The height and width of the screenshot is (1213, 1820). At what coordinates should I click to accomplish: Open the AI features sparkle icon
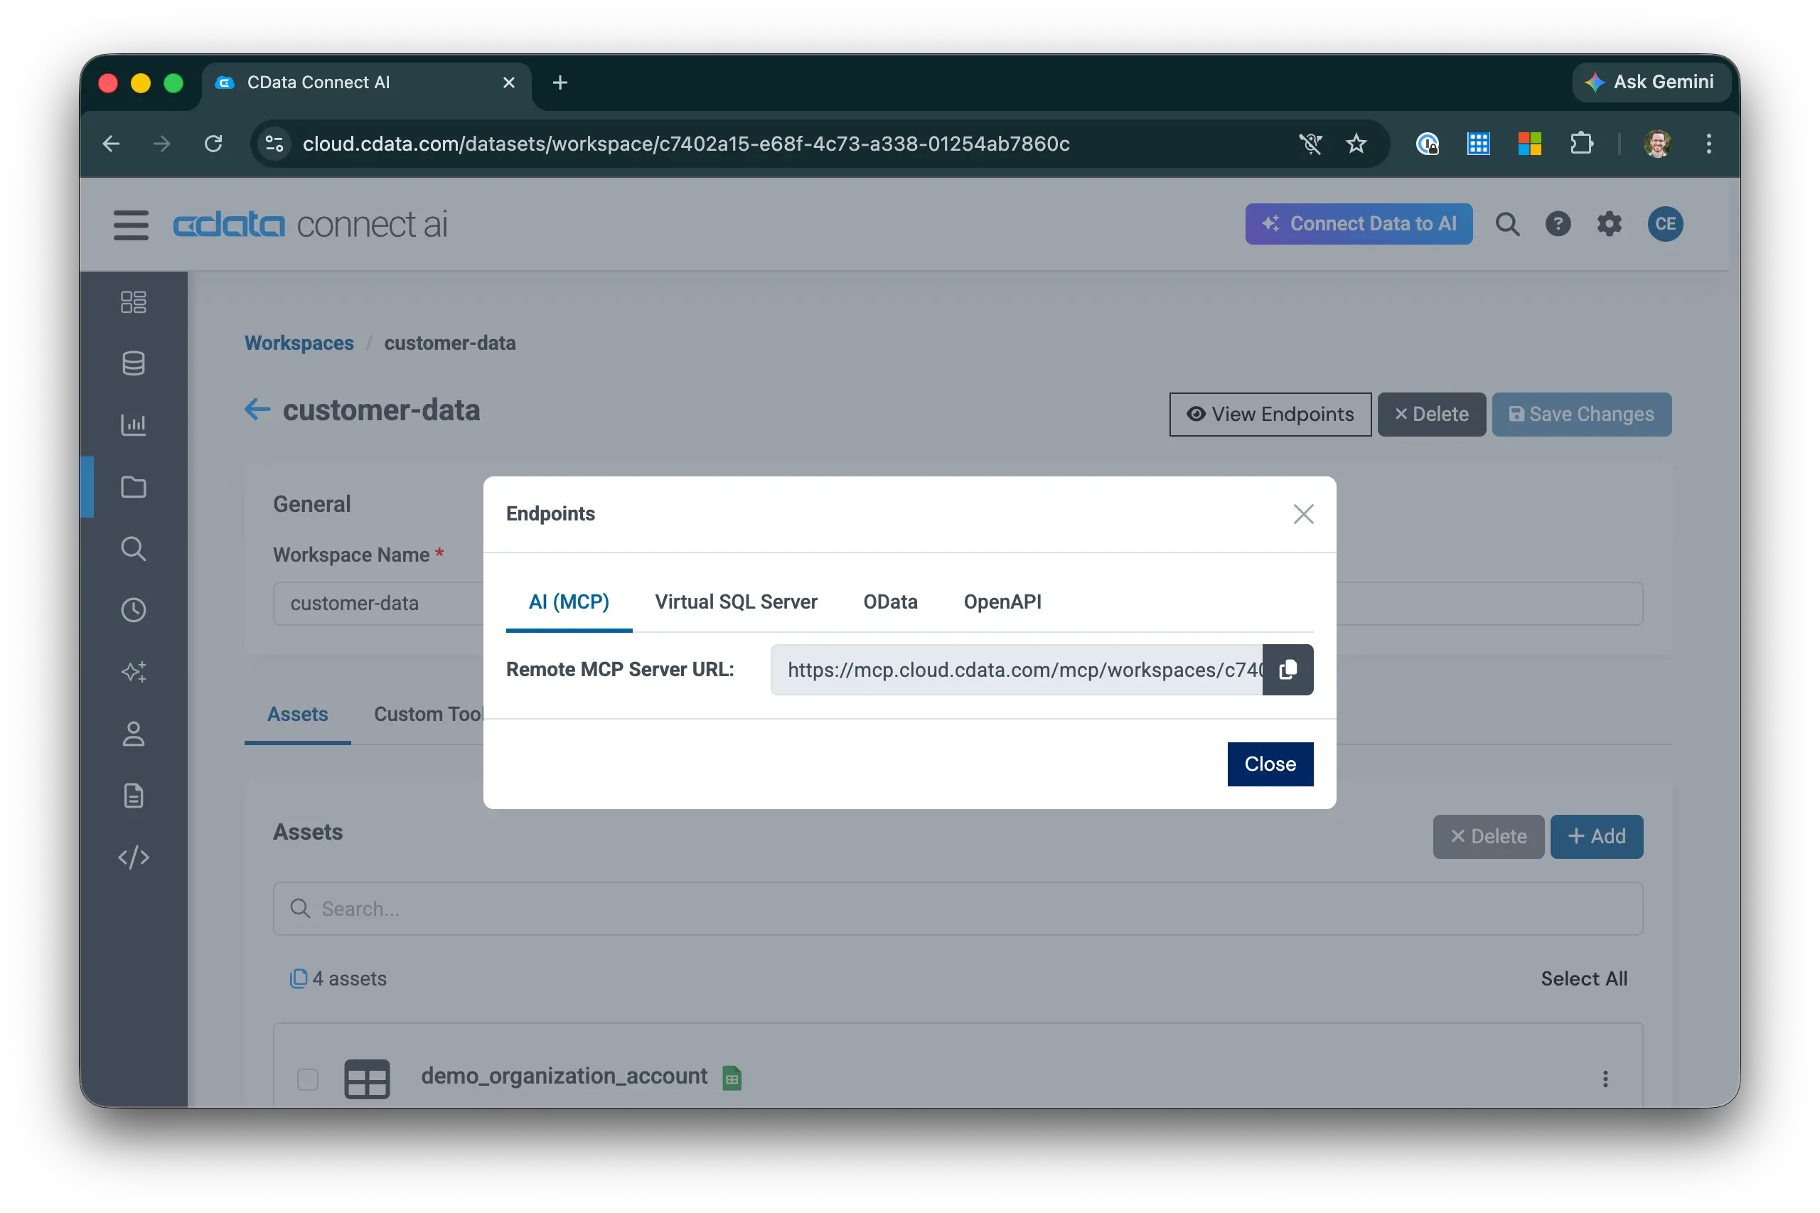tap(133, 671)
